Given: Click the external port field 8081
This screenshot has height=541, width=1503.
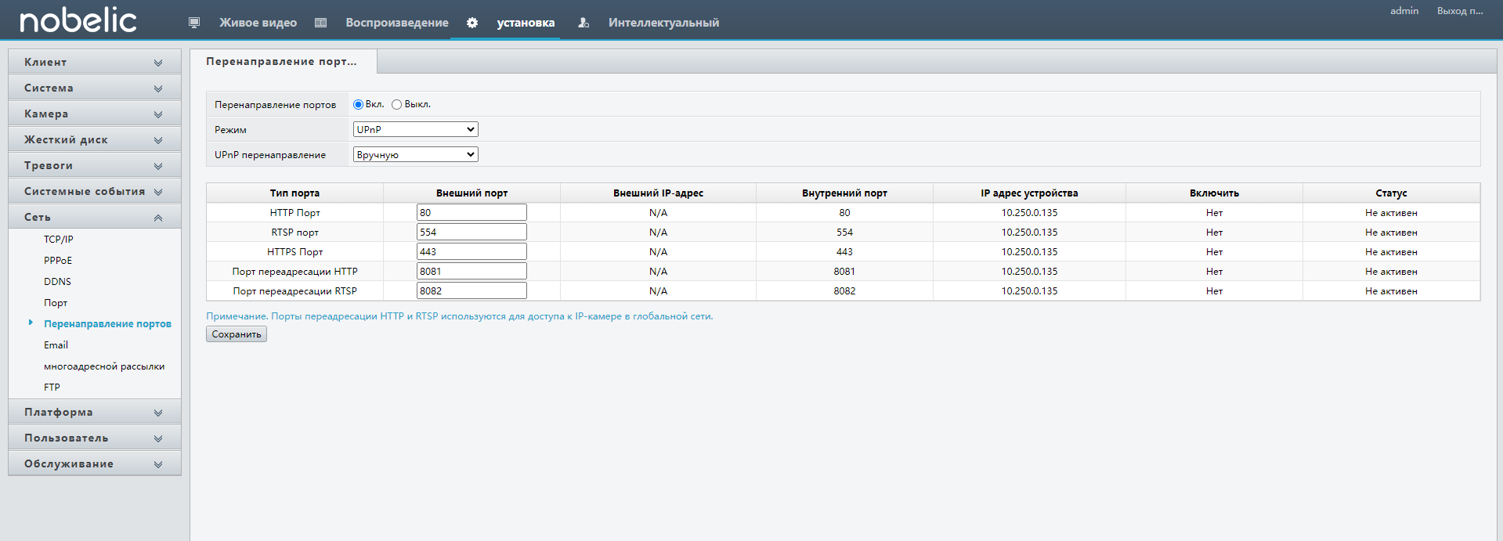Looking at the screenshot, I should [471, 271].
